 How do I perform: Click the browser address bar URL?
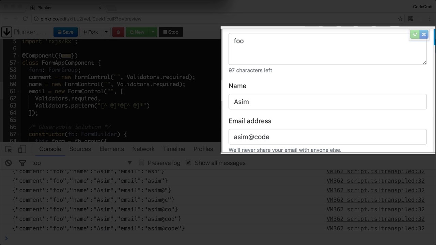(x=91, y=19)
